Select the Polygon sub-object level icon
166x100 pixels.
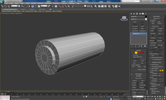click(141, 53)
